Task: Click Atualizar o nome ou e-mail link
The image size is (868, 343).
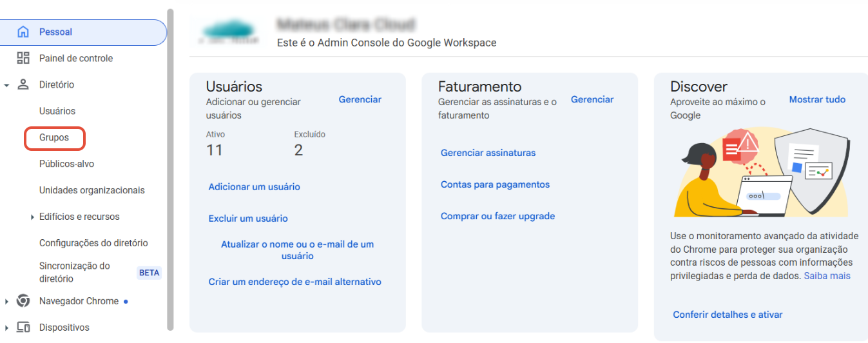Action: [x=297, y=250]
